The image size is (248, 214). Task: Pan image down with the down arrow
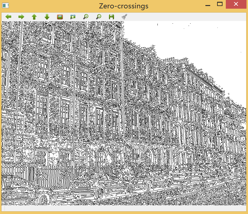pyautogui.click(x=47, y=17)
